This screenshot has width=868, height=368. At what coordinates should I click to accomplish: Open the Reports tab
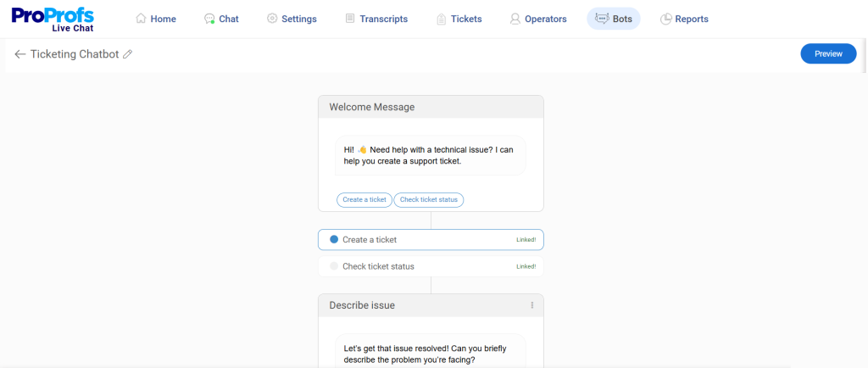tap(684, 19)
